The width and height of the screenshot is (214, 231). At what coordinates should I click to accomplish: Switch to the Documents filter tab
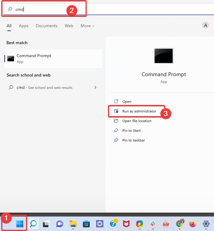[47, 26]
